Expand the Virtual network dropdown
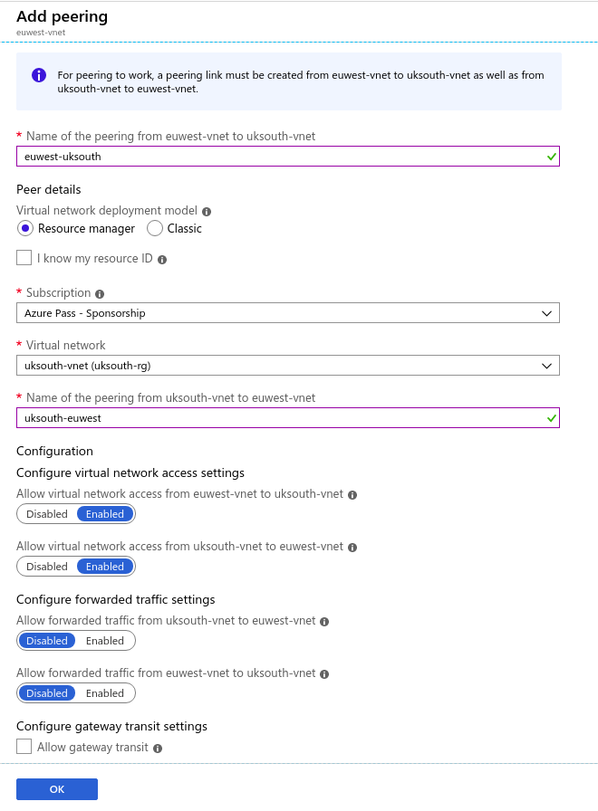598x811 pixels. click(288, 366)
